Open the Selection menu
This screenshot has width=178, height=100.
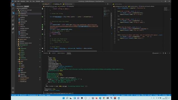click(x=23, y=1)
